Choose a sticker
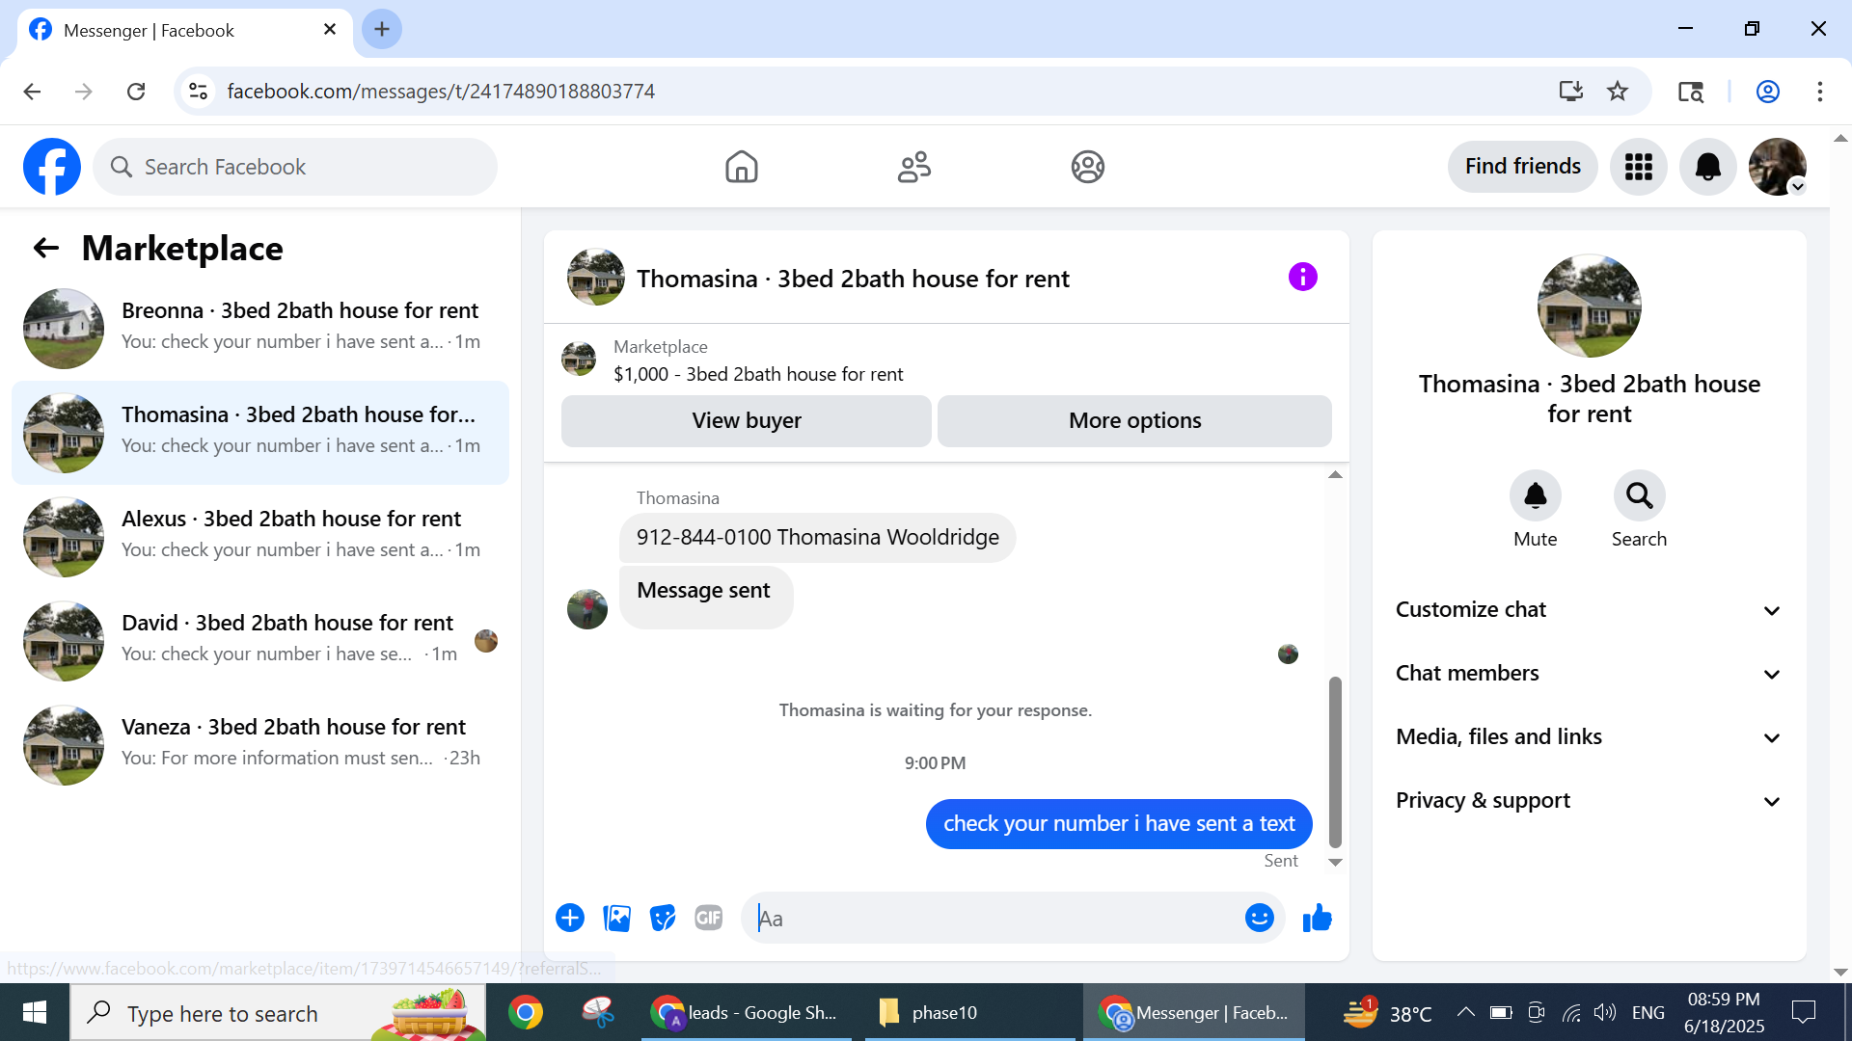 coord(663,918)
